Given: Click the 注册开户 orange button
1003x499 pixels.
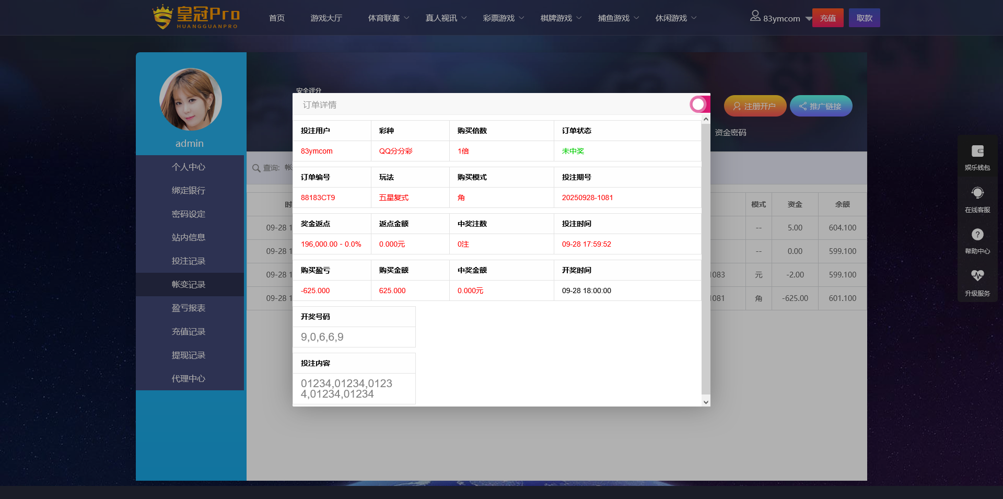Looking at the screenshot, I should (755, 106).
